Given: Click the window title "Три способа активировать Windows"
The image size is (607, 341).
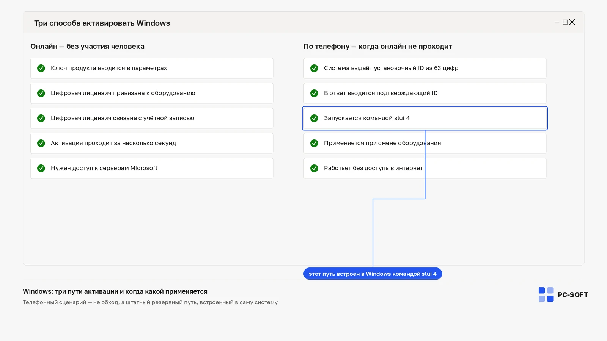Looking at the screenshot, I should pyautogui.click(x=102, y=23).
